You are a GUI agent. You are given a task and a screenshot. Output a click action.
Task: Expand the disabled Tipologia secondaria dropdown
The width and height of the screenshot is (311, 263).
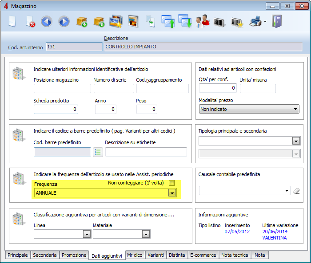[296, 154]
